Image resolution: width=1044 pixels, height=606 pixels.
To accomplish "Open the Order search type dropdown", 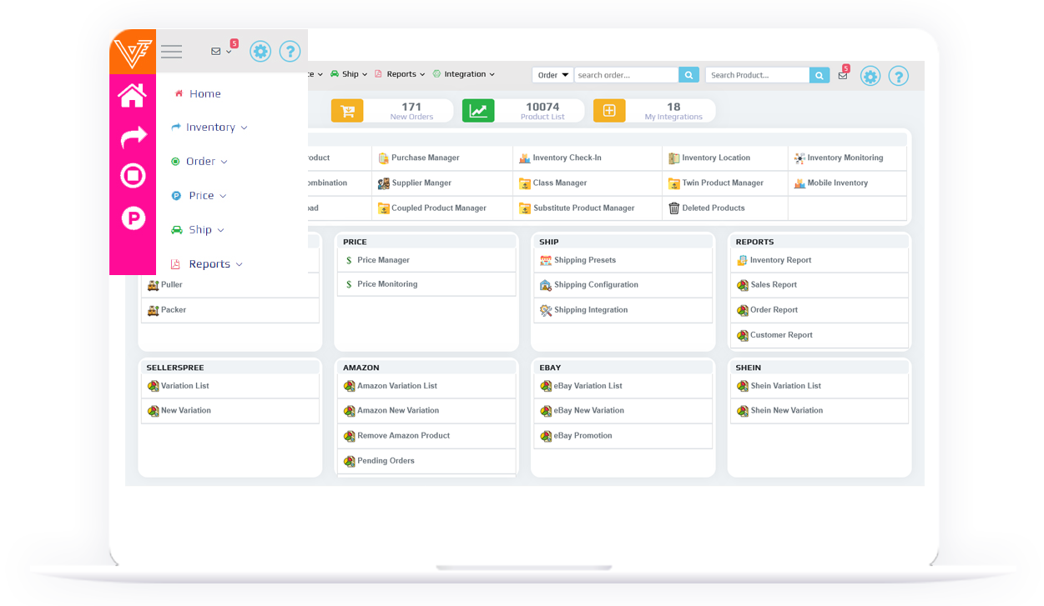I will pos(552,74).
